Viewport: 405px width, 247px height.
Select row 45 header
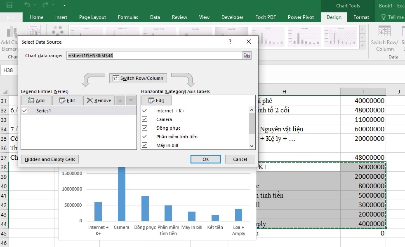coord(4,233)
